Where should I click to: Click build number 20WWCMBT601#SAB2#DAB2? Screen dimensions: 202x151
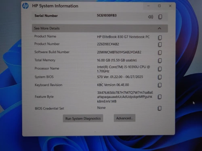[x=119, y=52]
